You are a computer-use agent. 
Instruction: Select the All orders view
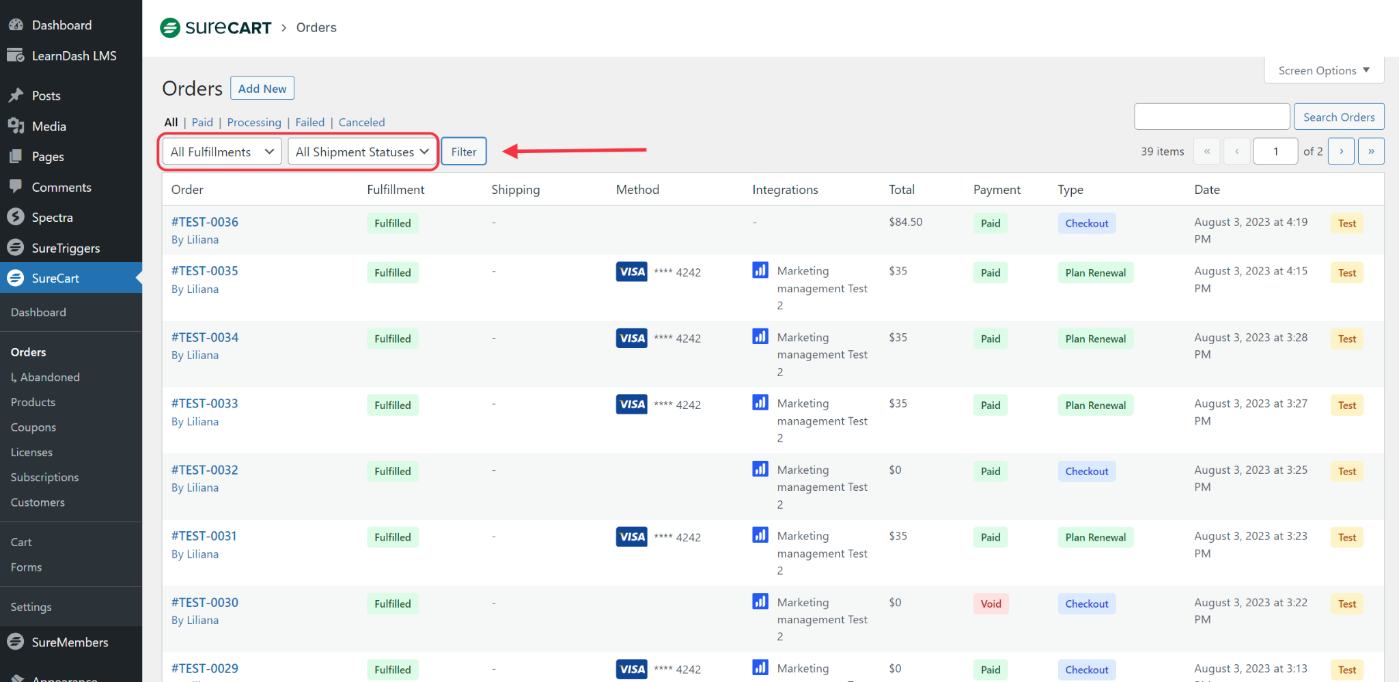click(171, 122)
